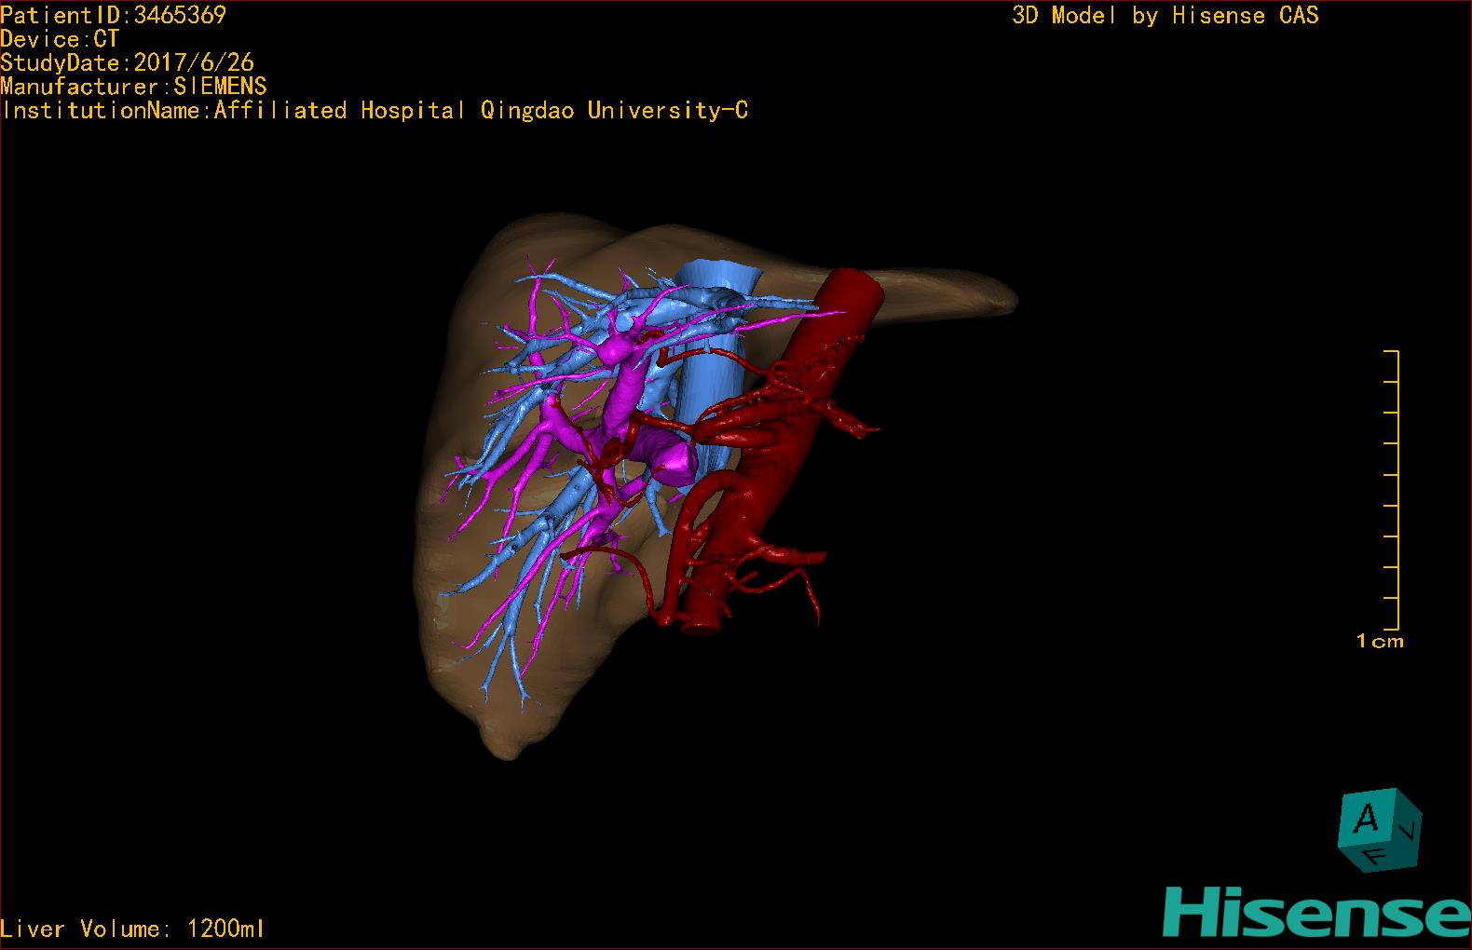Select the PatientID:3465369 text

click(113, 15)
